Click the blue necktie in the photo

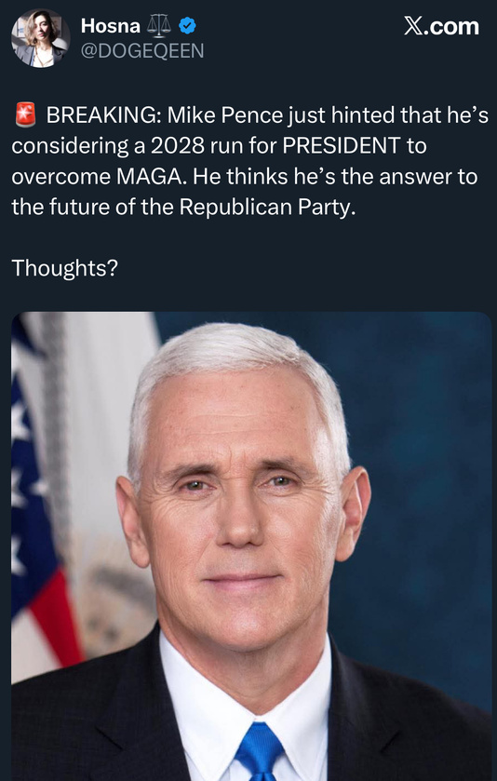tap(259, 752)
